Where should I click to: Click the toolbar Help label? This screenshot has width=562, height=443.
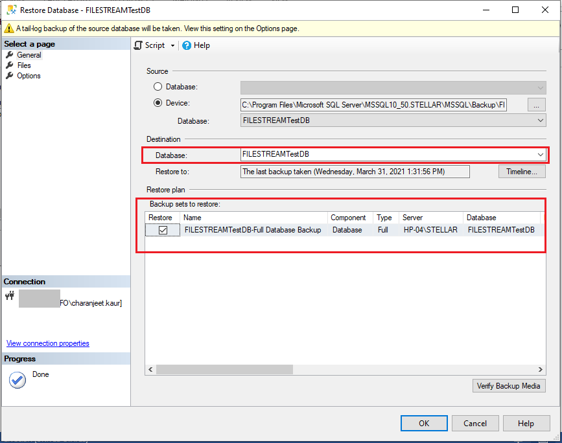(202, 45)
